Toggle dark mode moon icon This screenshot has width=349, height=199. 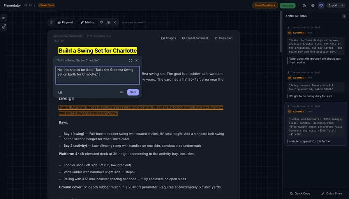[x=305, y=5]
